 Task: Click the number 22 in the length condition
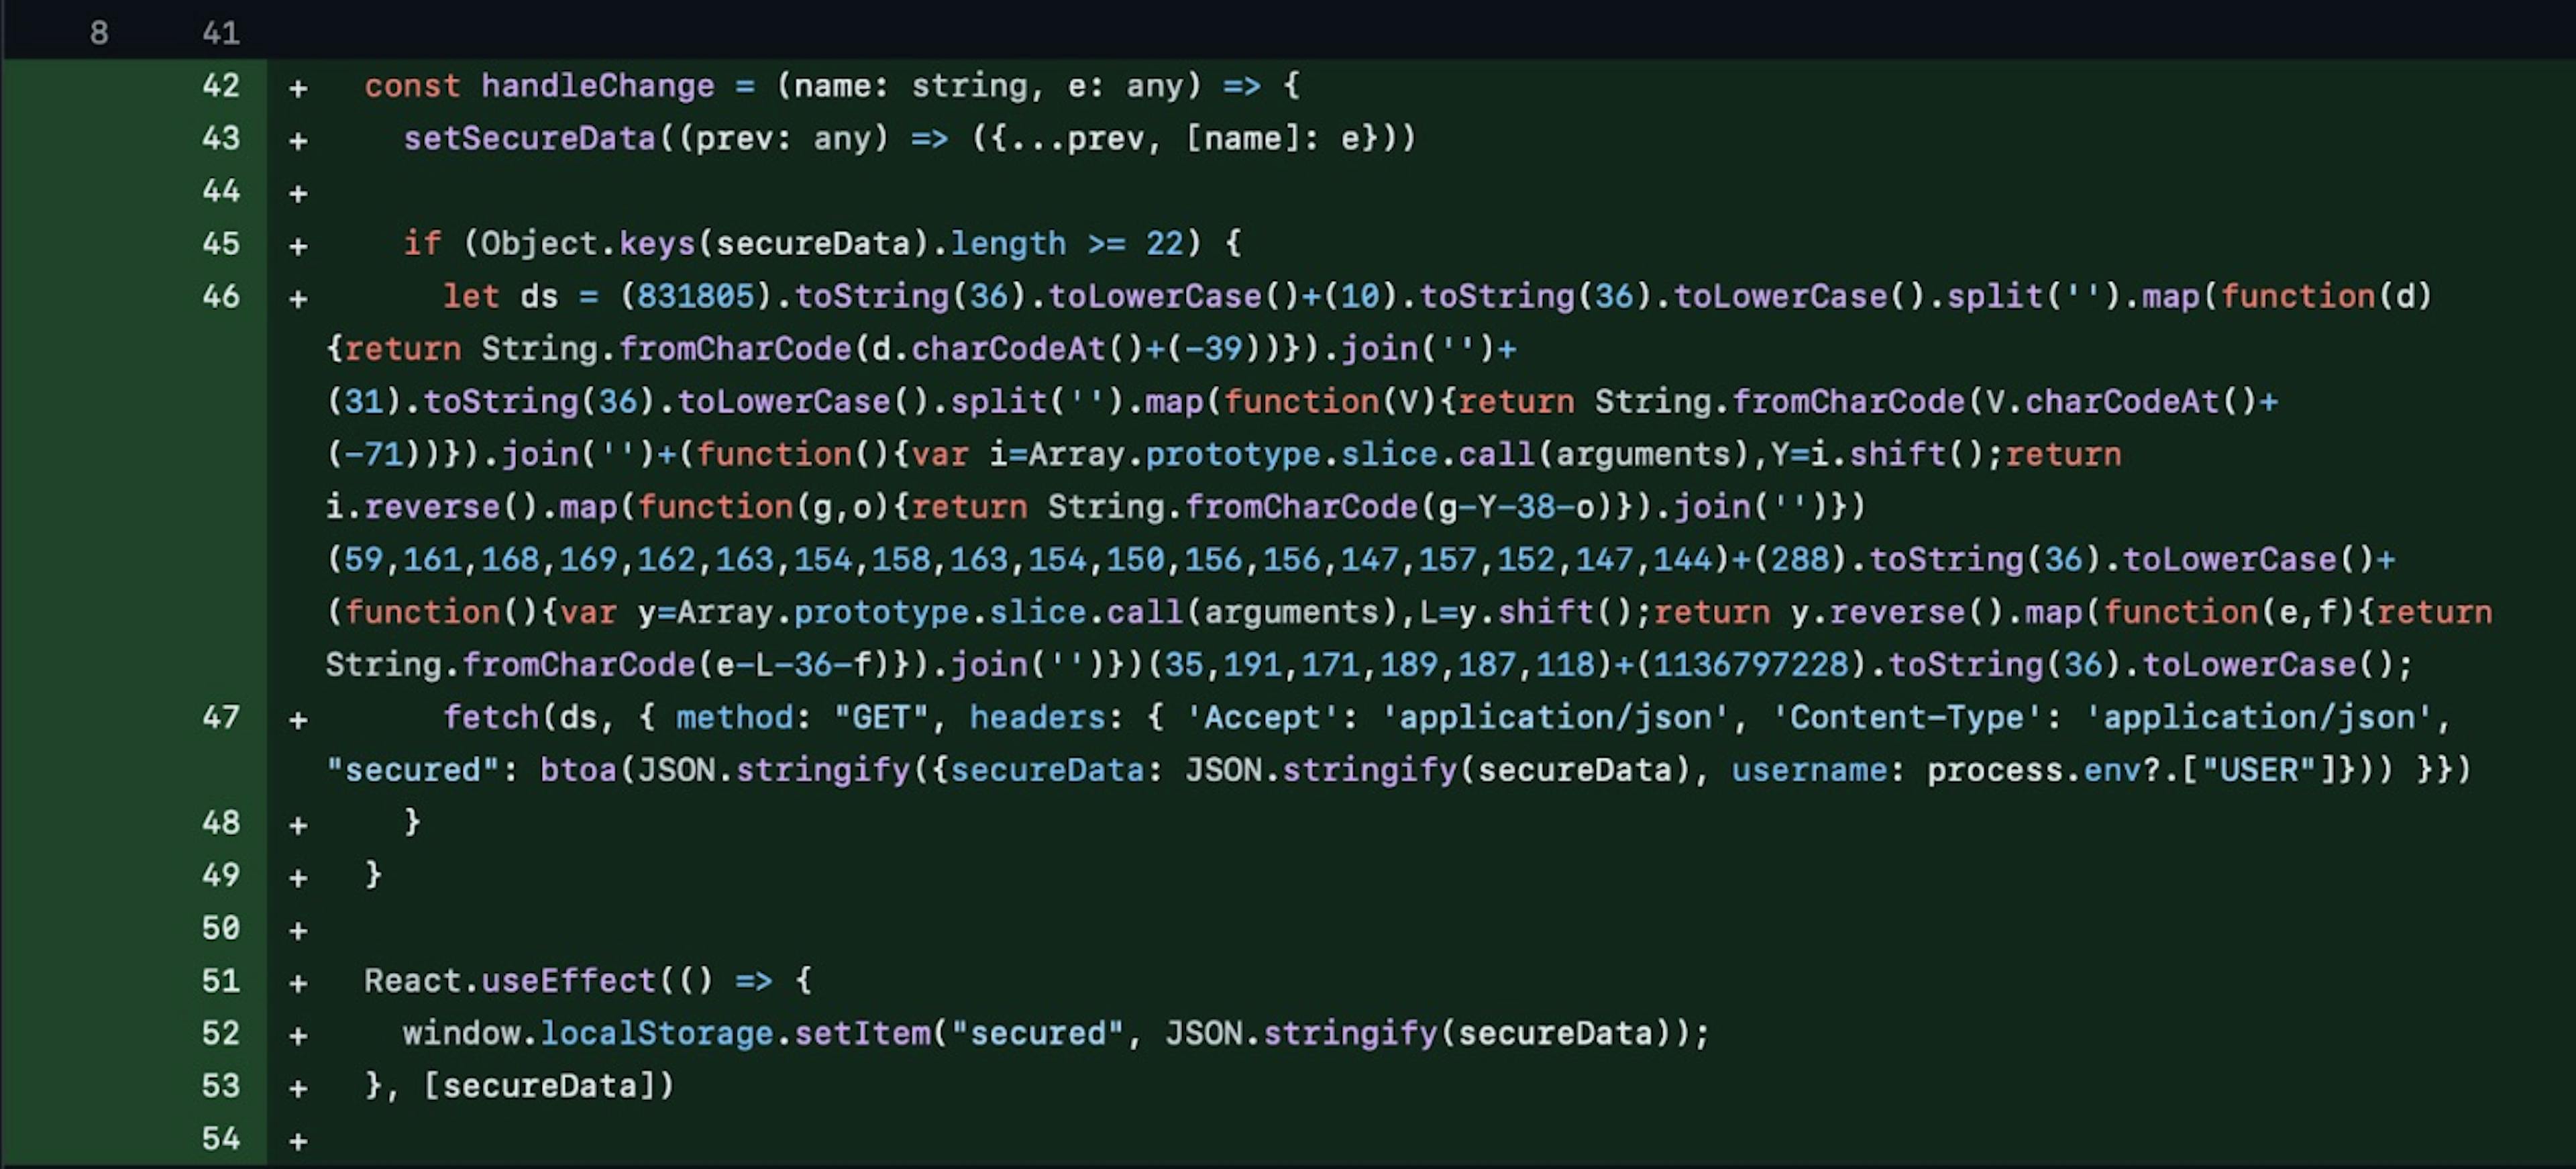click(x=1164, y=244)
